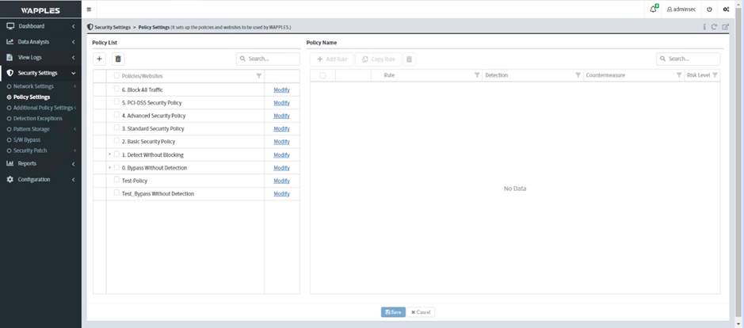Expand the Detect Without Blocking row
The width and height of the screenshot is (744, 328).
coord(109,154)
